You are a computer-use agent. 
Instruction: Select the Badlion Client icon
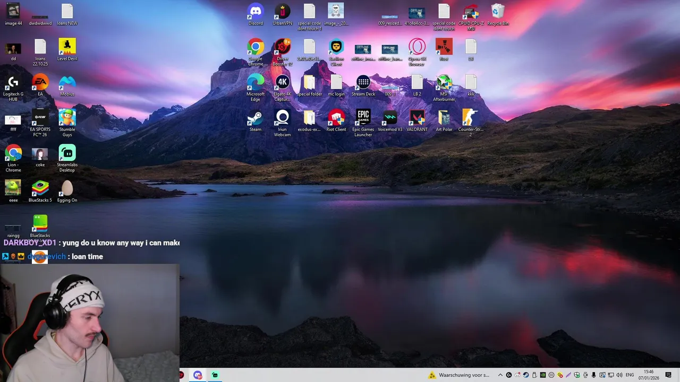pos(336,53)
